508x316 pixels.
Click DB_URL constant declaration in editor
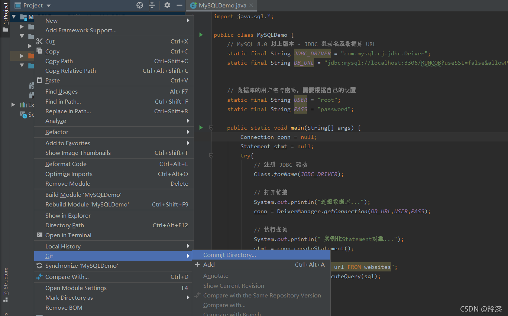click(304, 63)
